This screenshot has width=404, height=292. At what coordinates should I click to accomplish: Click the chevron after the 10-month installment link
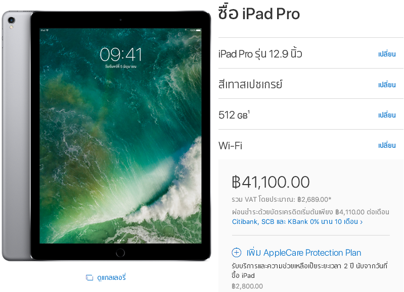(x=362, y=222)
